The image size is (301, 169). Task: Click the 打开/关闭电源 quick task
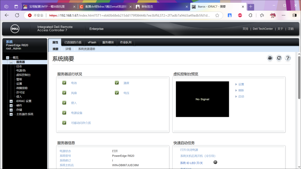click(x=189, y=150)
